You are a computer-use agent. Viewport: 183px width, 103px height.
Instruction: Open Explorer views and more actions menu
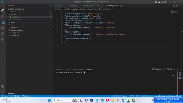pyautogui.click(x=50, y=6)
